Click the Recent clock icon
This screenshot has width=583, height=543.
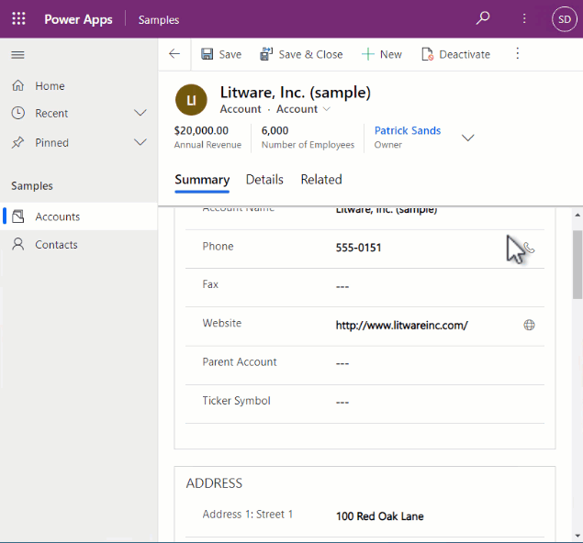point(17,113)
